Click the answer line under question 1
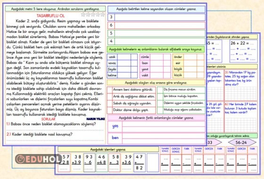The height and width of the screenshot is (179, 264). coord(55,130)
